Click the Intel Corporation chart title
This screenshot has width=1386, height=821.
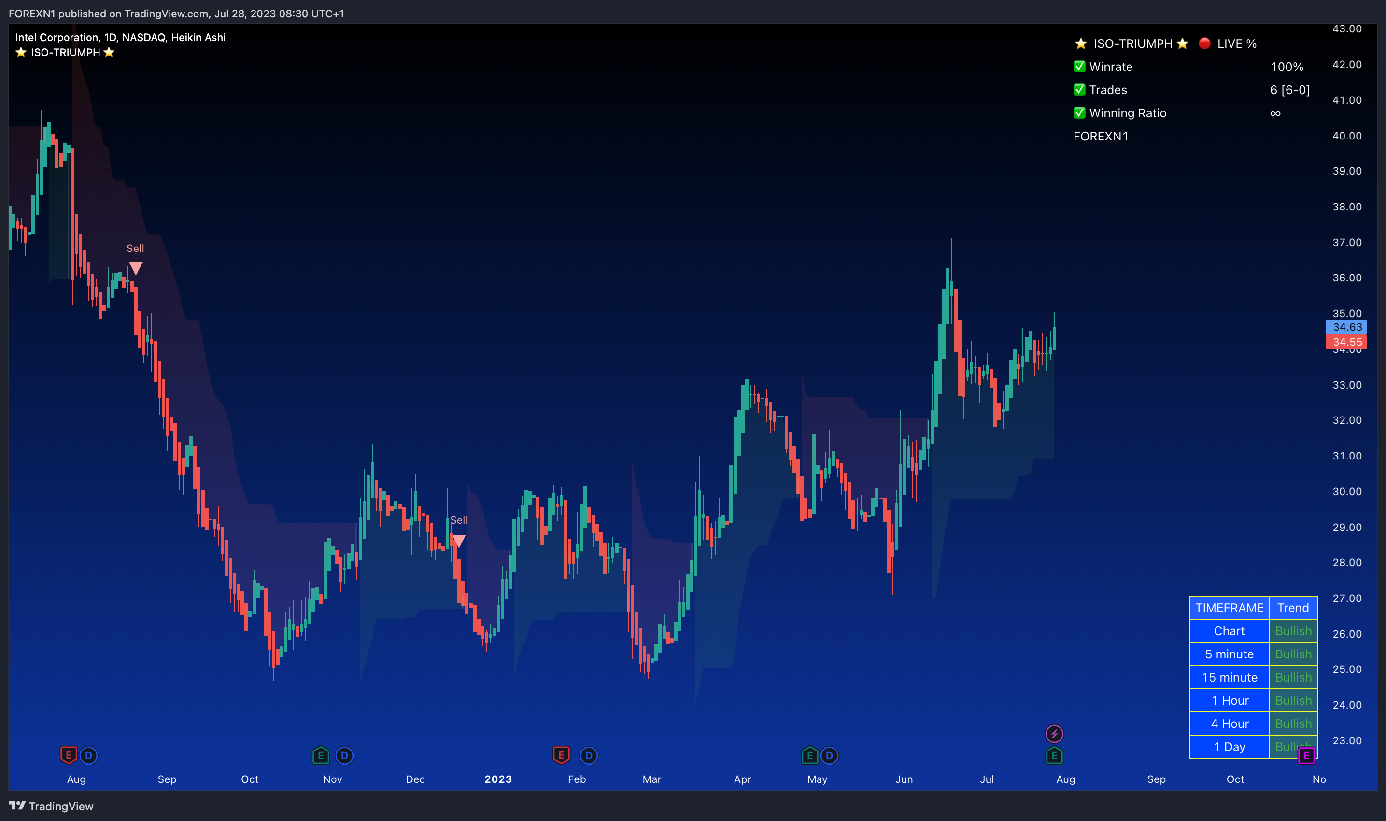point(121,37)
